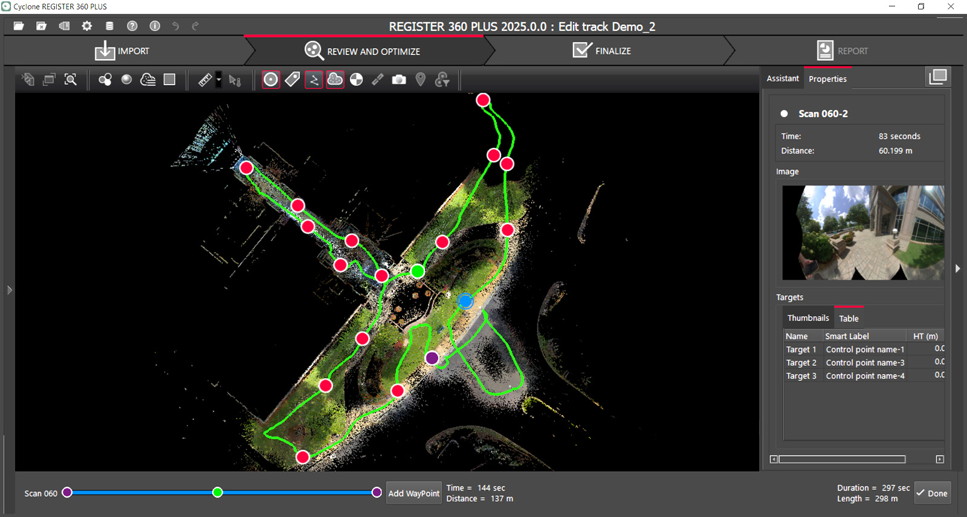Select the Target 1 row
The image size is (967, 517).
[x=864, y=349]
